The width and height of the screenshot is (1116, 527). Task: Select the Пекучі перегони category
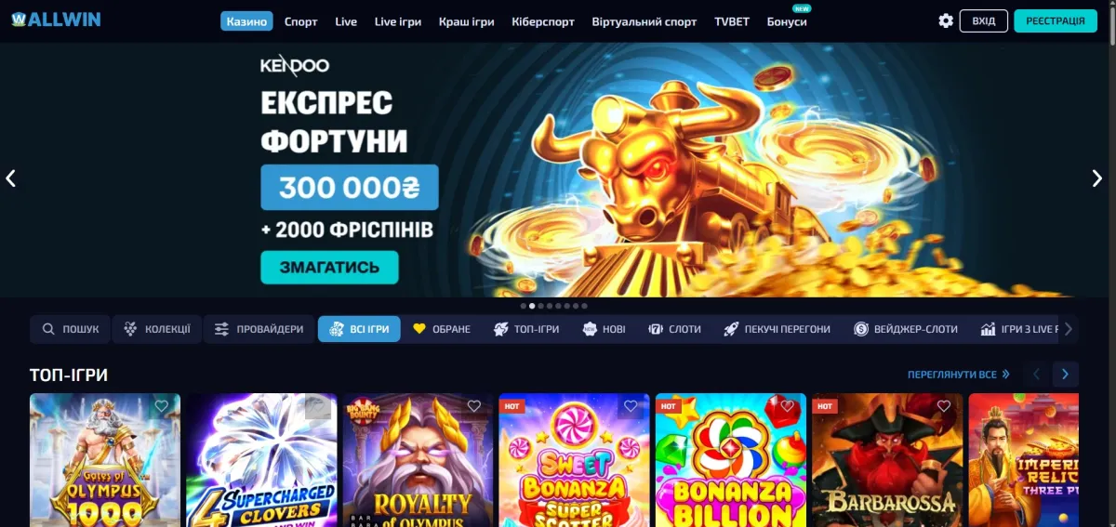(x=777, y=329)
